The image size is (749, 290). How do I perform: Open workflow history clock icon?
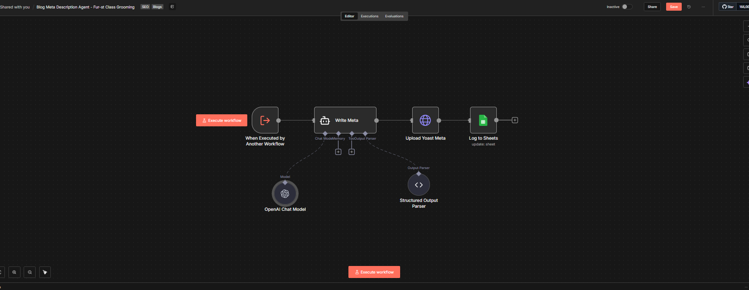click(689, 7)
